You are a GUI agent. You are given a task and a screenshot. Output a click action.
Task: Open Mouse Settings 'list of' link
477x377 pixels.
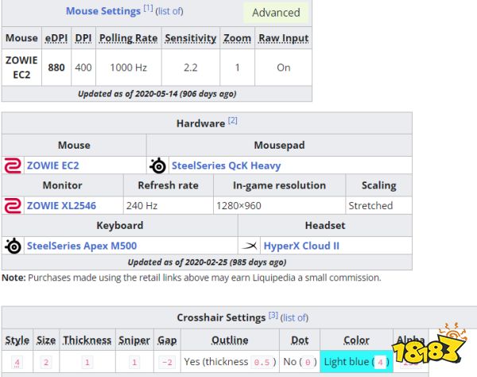tap(169, 11)
